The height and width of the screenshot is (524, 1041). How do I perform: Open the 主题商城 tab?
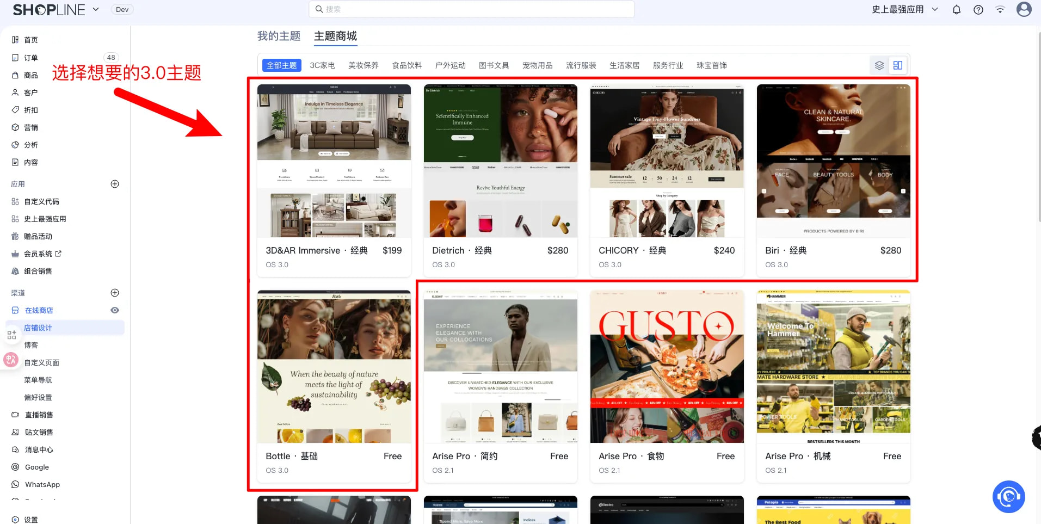[335, 36]
